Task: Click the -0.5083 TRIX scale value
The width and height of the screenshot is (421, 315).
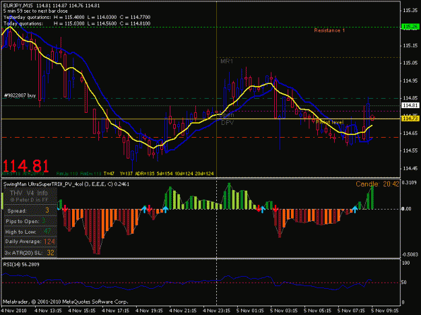Action: click(x=410, y=255)
